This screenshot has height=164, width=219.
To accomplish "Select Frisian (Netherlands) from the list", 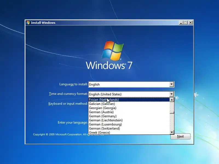I will point(129,100).
